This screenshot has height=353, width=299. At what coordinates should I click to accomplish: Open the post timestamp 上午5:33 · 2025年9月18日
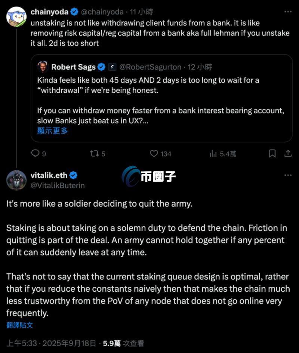tap(51, 343)
